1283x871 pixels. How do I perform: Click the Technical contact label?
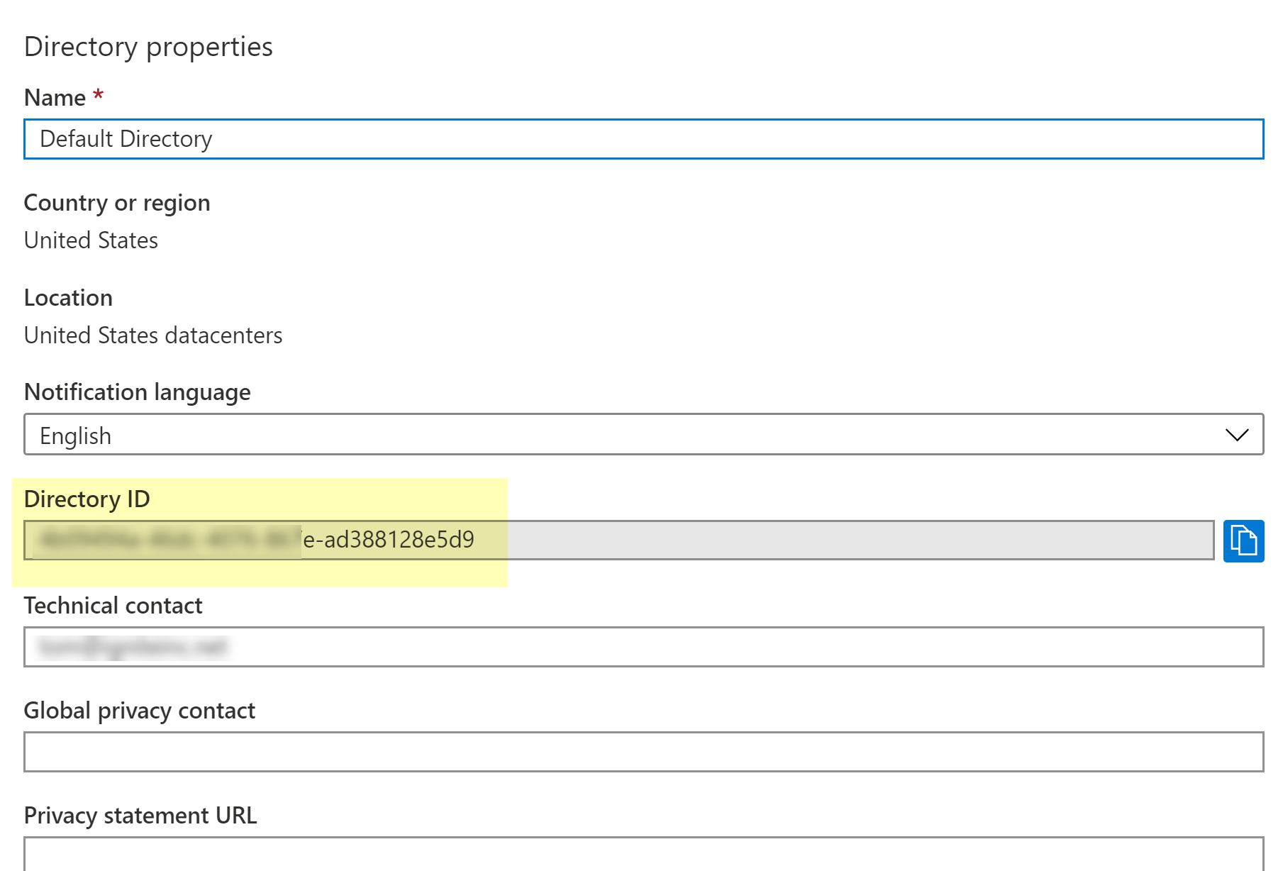pos(113,606)
